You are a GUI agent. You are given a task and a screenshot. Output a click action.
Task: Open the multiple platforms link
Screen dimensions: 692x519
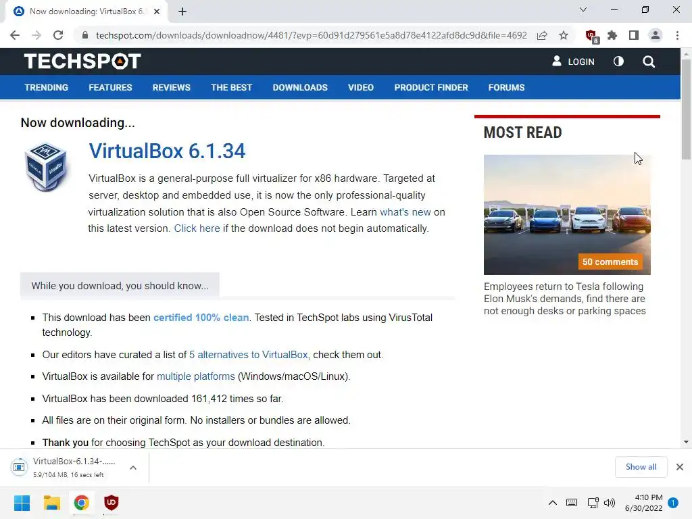[195, 376]
